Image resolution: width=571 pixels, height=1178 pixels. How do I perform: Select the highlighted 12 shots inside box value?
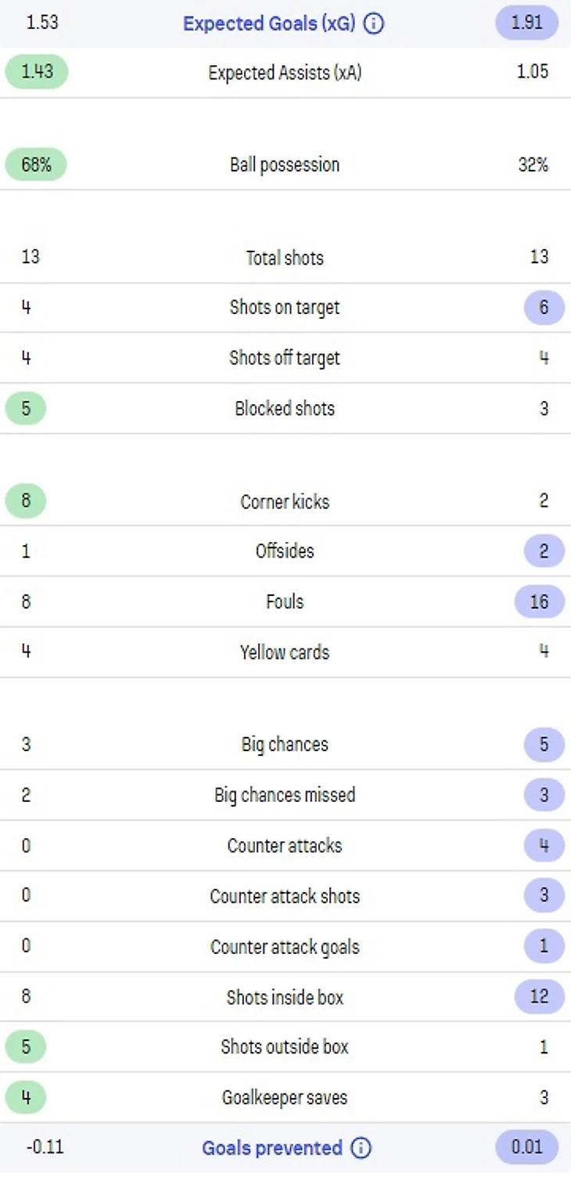tap(539, 996)
